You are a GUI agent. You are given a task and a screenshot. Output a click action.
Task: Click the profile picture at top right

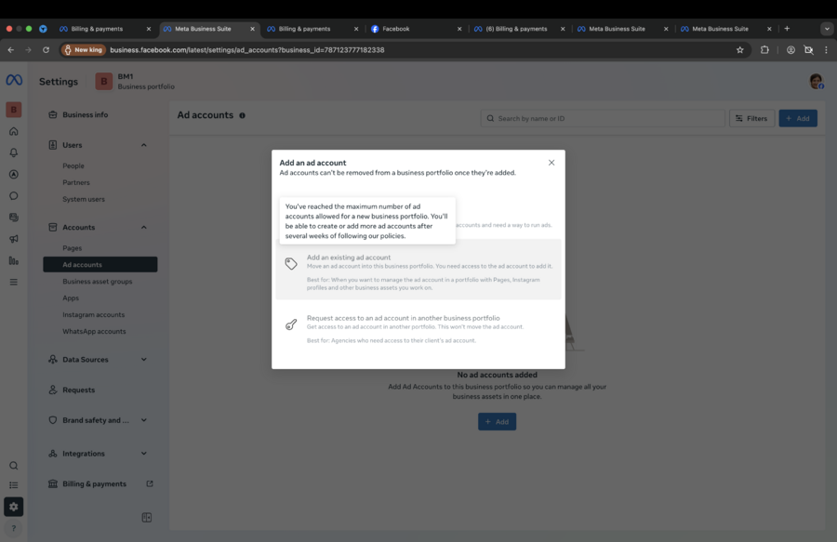[817, 81]
